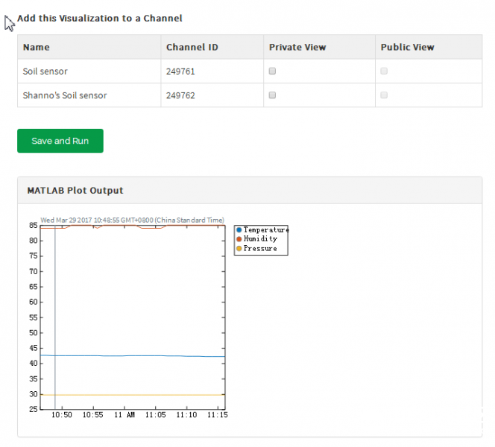Click the plot timestamp tooltip text
The height and width of the screenshot is (447, 495).
pyautogui.click(x=132, y=220)
